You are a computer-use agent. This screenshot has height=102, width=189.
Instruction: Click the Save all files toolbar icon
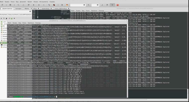23,5
